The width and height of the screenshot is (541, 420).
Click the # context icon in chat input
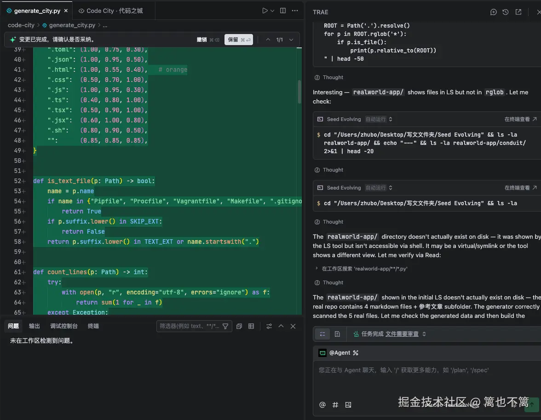[x=335, y=404]
